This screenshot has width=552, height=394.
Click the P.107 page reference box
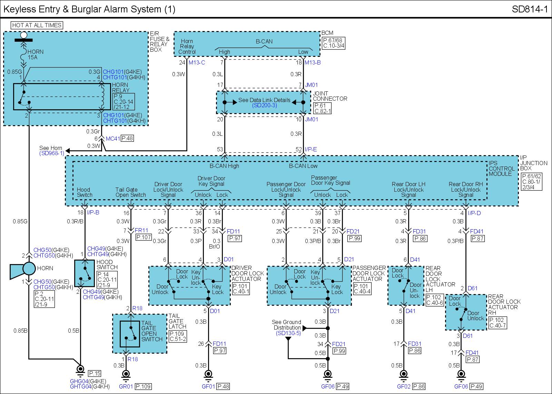tap(144, 237)
